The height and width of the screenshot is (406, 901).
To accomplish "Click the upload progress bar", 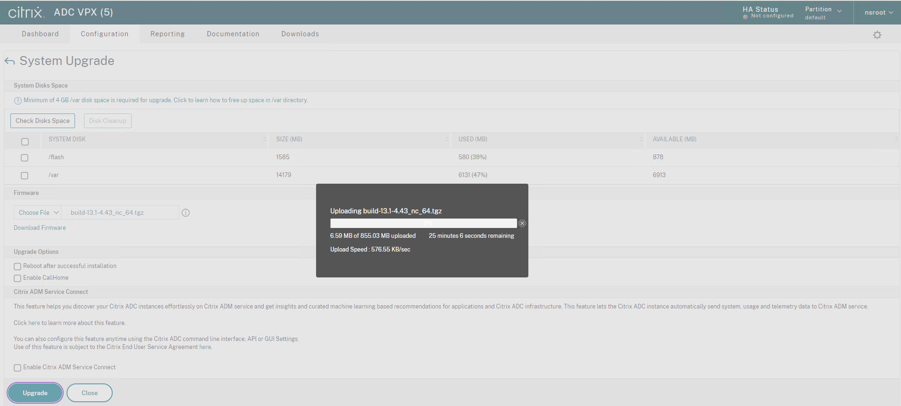I will [424, 223].
